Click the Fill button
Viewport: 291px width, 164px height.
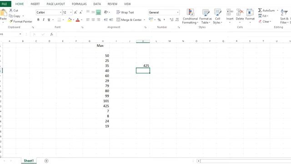tap(263, 16)
